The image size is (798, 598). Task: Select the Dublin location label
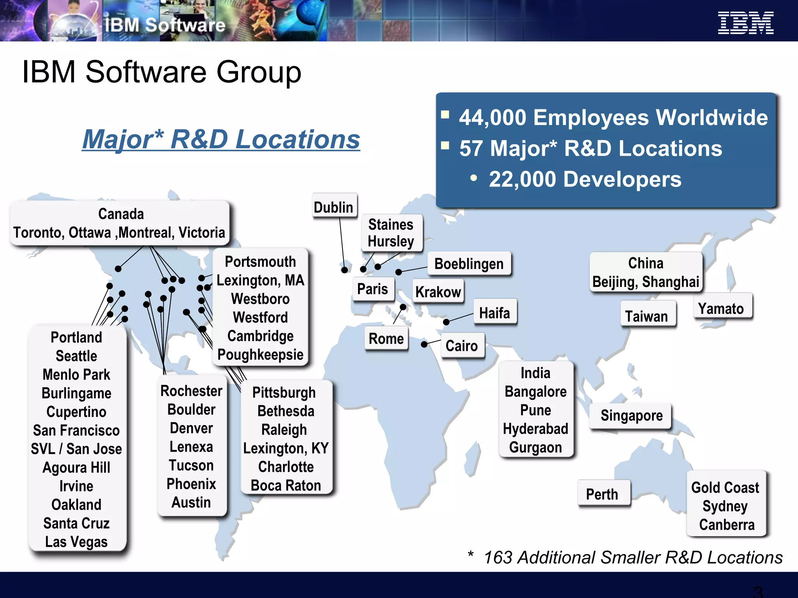point(334,207)
